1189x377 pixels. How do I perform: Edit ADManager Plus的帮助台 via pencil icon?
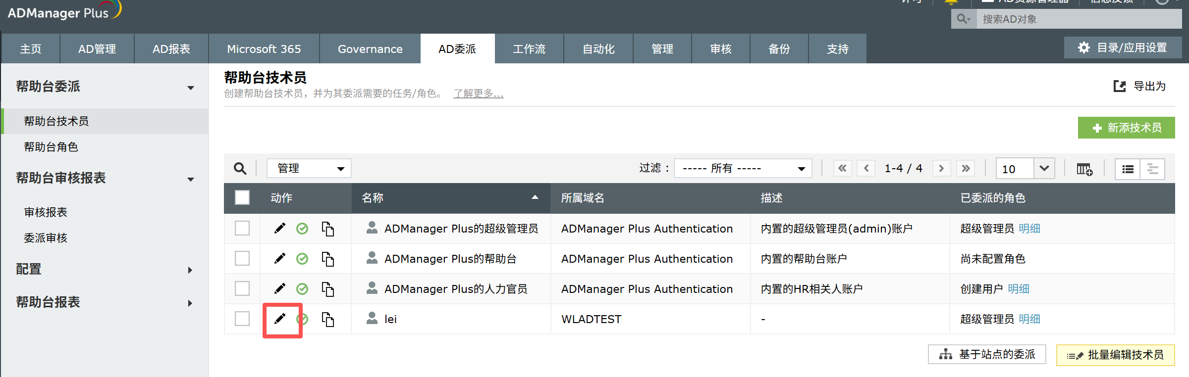coord(280,258)
